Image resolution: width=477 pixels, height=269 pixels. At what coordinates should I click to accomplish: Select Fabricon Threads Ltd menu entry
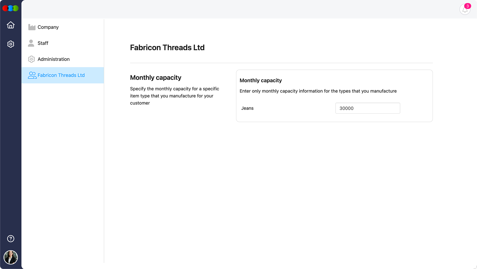coord(61,75)
